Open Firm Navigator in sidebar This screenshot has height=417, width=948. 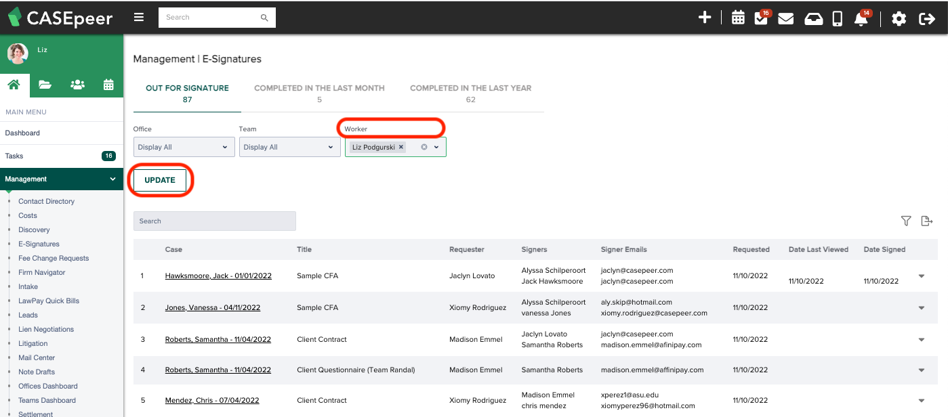click(x=42, y=273)
